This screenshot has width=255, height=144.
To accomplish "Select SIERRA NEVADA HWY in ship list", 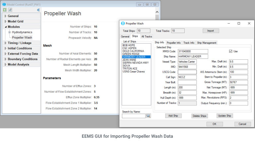I will coord(135,63).
